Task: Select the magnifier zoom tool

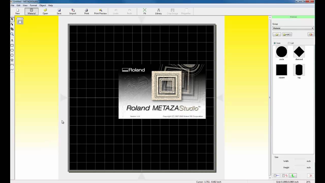Action: click(x=12, y=34)
